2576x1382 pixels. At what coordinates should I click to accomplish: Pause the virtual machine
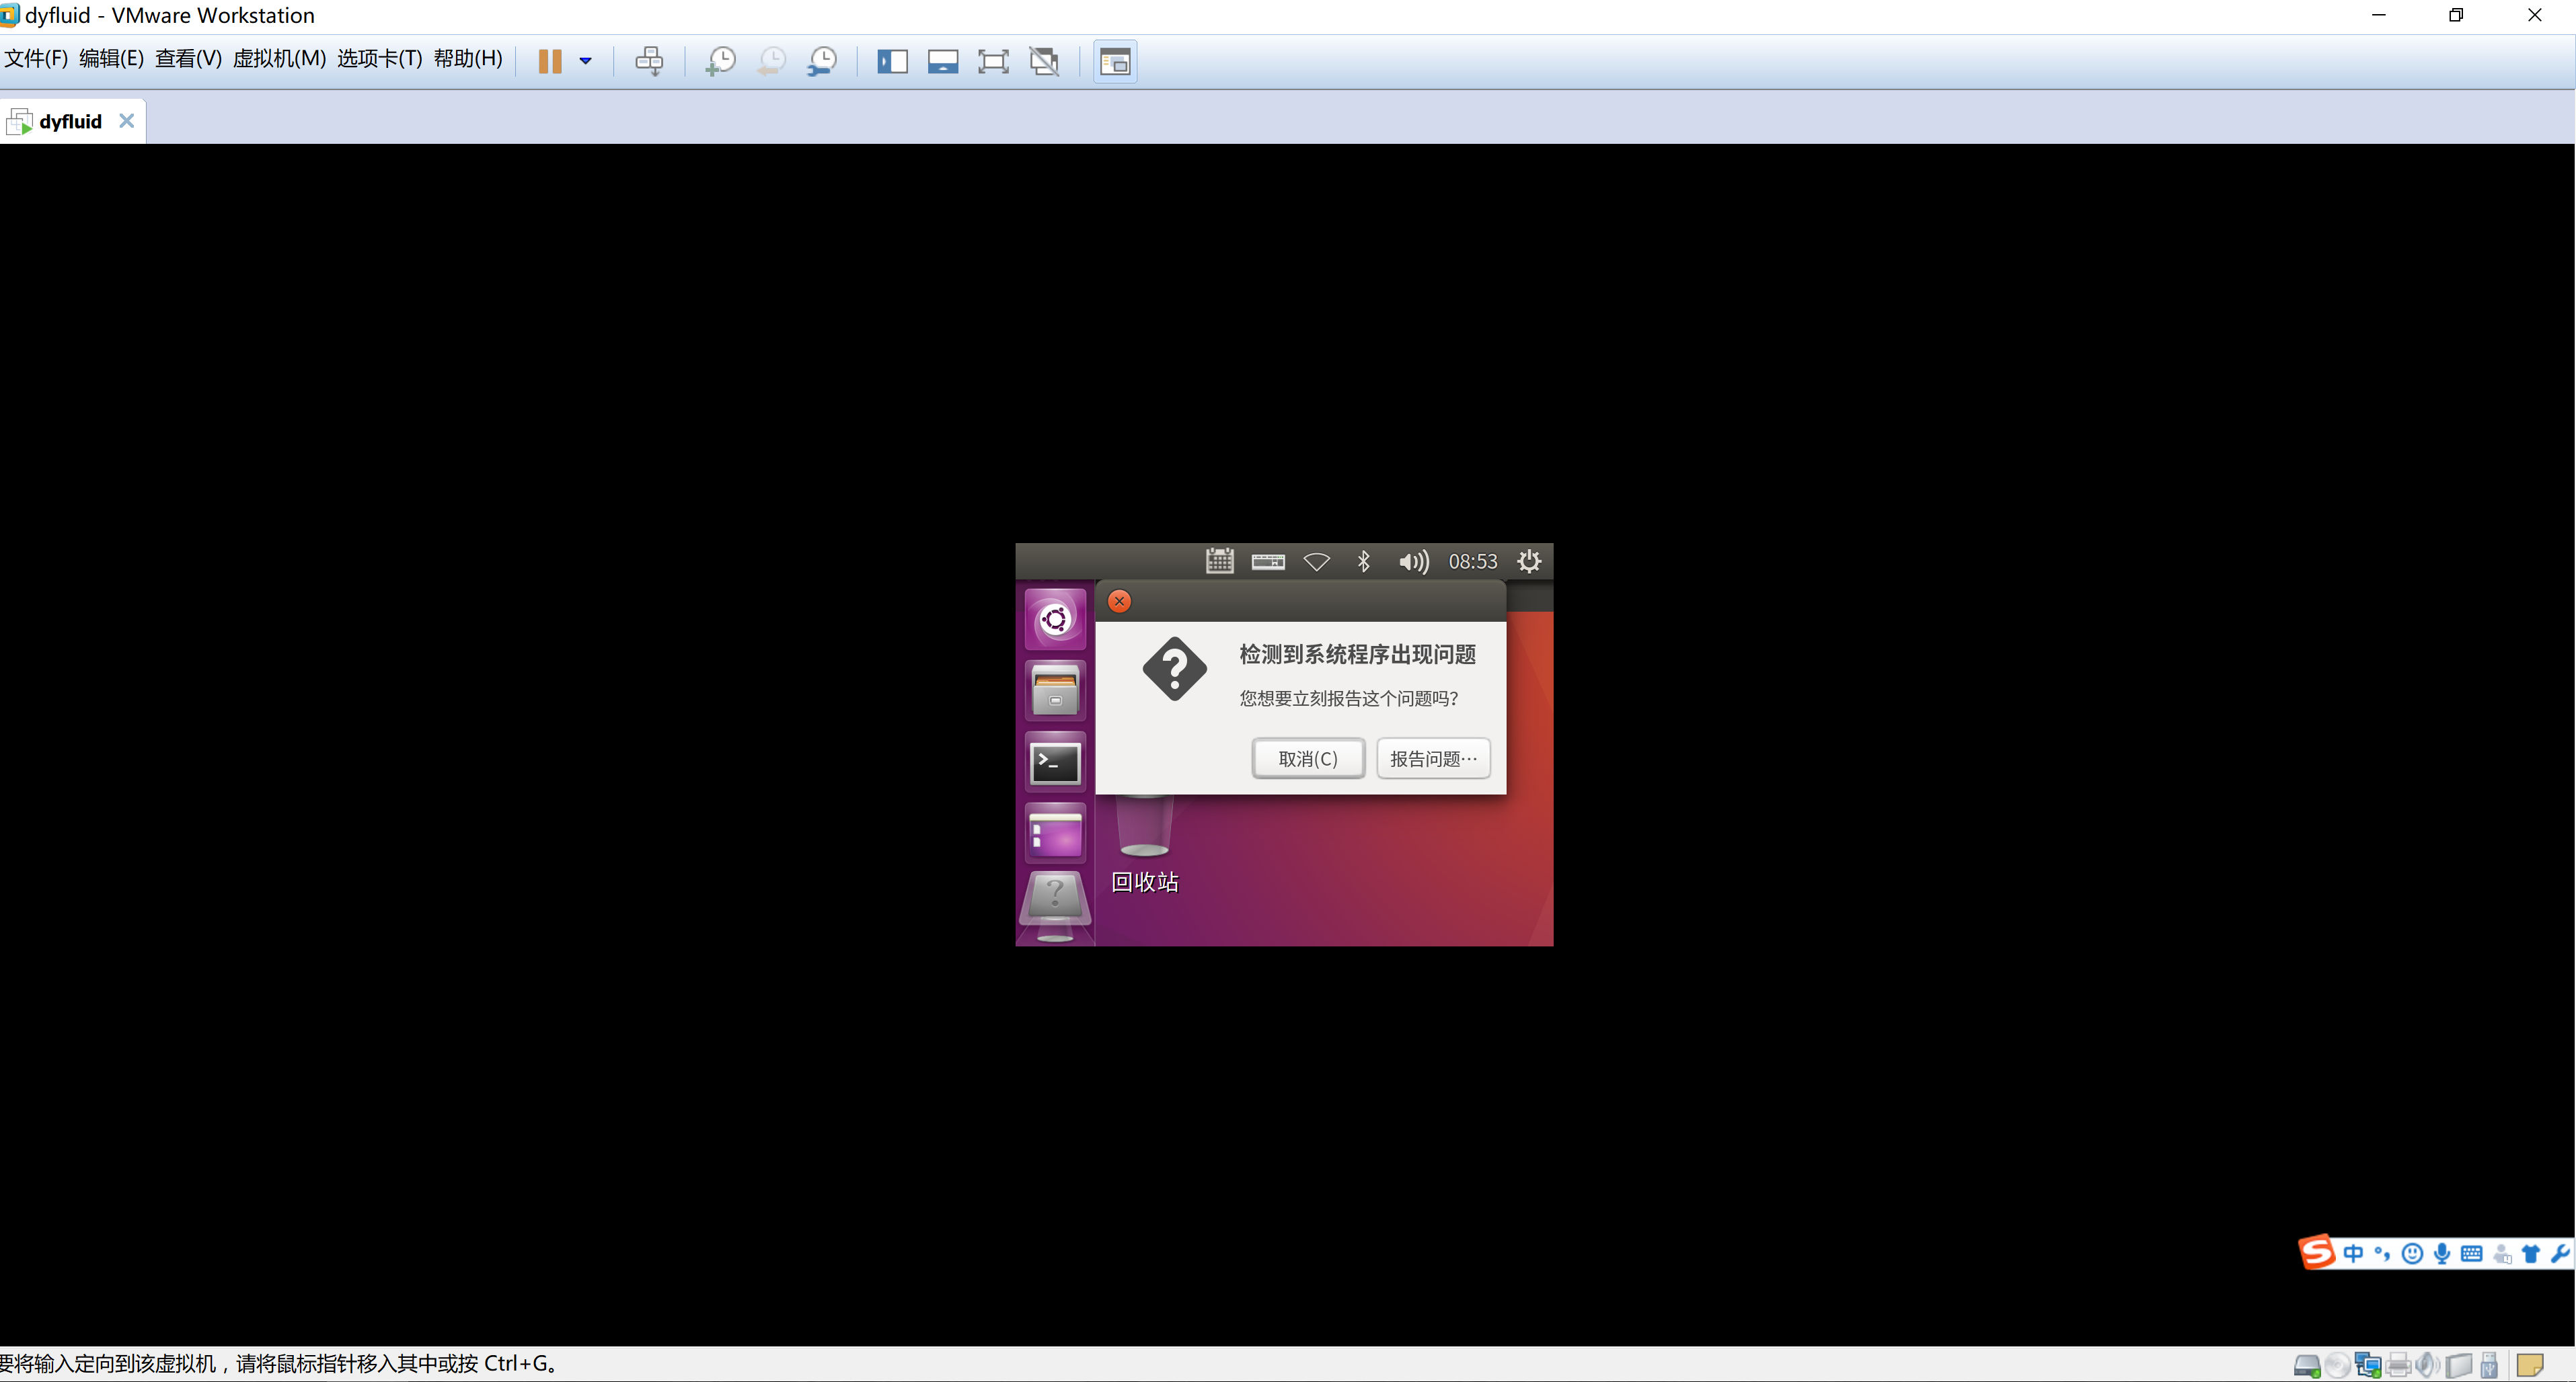pos(550,61)
